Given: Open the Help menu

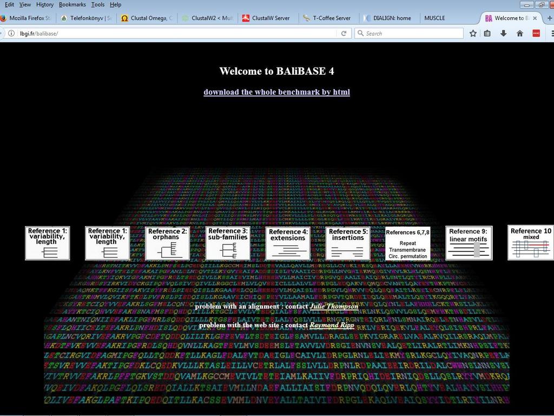Looking at the screenshot, I should tap(115, 4).
